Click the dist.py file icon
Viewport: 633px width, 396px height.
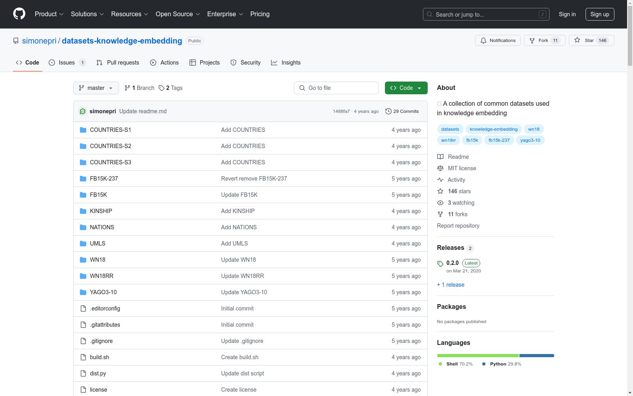(x=83, y=373)
